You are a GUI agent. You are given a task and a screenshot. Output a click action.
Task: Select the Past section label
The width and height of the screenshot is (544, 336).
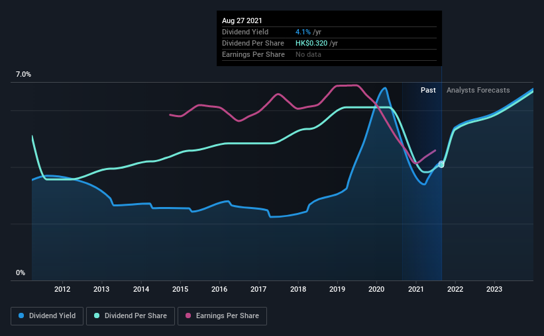428,90
